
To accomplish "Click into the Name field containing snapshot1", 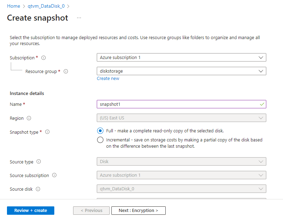I will [x=181, y=104].
